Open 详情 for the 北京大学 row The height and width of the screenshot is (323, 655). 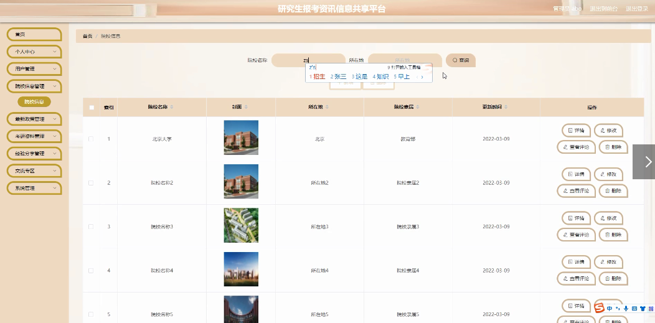pyautogui.click(x=576, y=131)
